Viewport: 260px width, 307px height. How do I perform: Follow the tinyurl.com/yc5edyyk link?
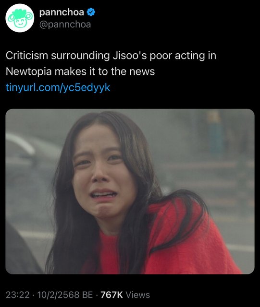coord(58,87)
